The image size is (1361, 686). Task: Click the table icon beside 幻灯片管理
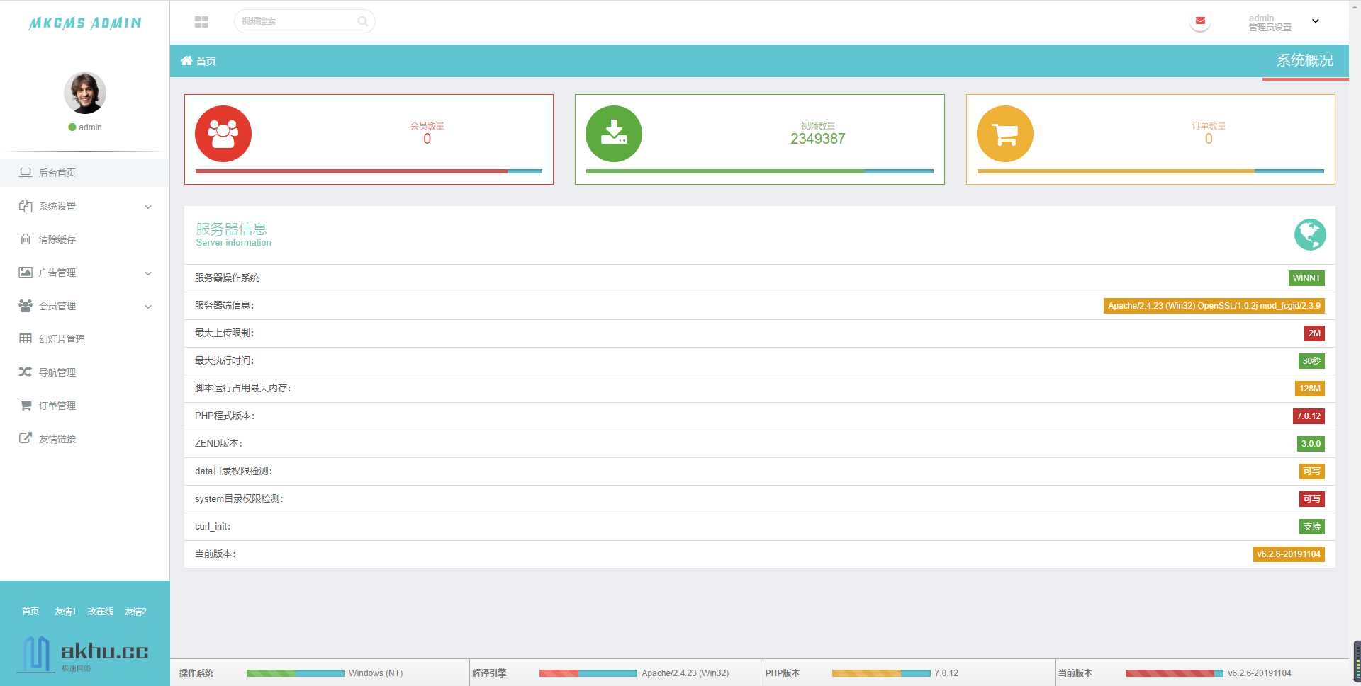[26, 338]
